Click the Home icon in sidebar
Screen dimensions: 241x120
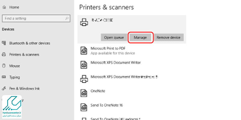[x=4, y=7]
